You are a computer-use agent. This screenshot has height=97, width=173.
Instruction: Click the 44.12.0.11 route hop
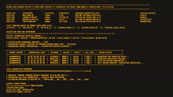pos(46,27)
